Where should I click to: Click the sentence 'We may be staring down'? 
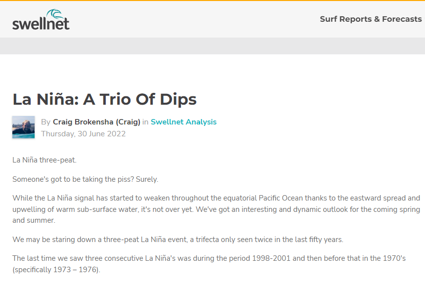click(178, 240)
